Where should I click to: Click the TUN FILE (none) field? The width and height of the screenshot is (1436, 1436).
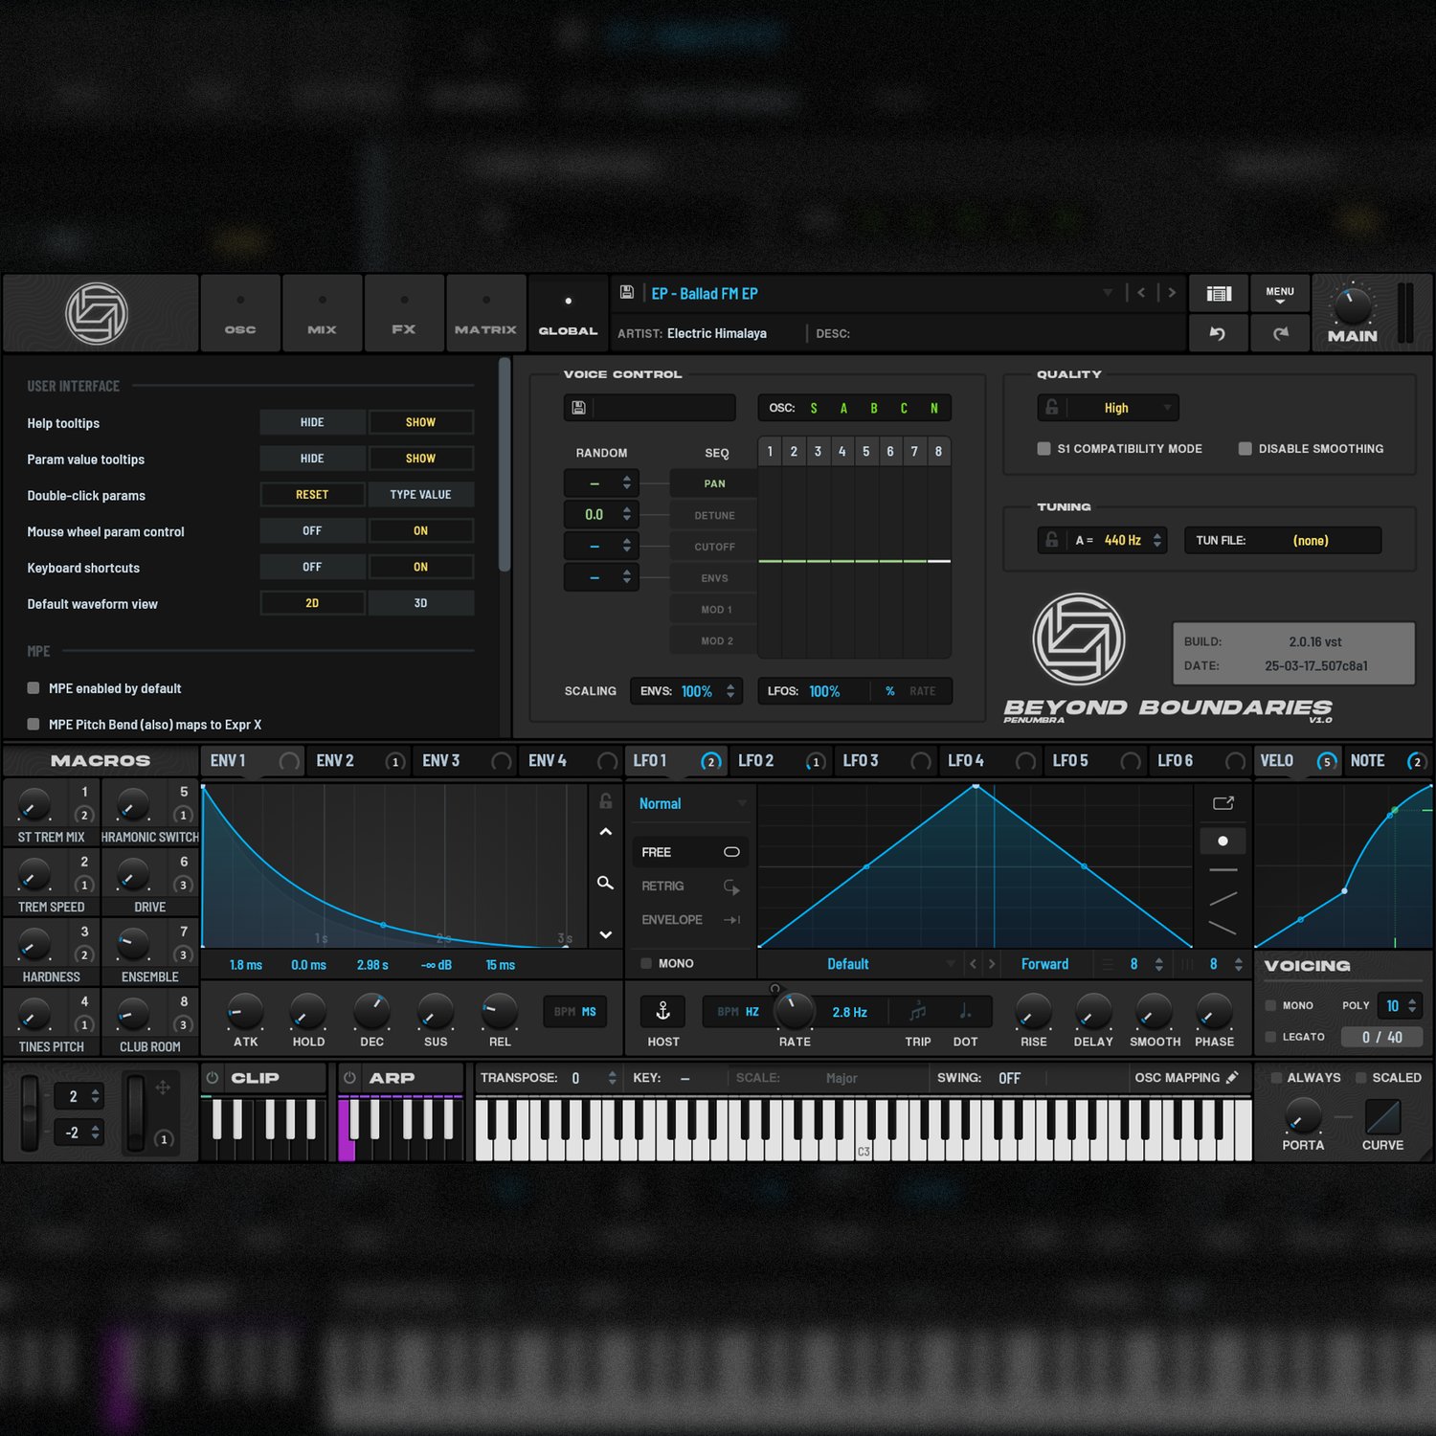click(1283, 540)
